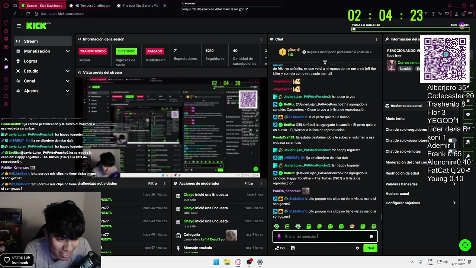Select Stream in the sidebar

(43, 41)
